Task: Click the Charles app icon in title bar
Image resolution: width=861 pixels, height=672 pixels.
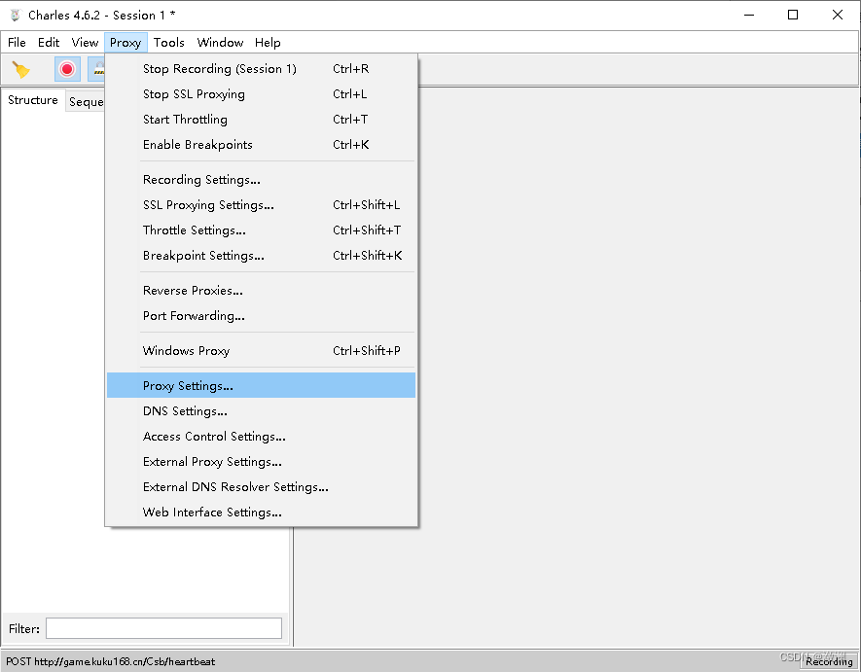Action: [x=16, y=15]
